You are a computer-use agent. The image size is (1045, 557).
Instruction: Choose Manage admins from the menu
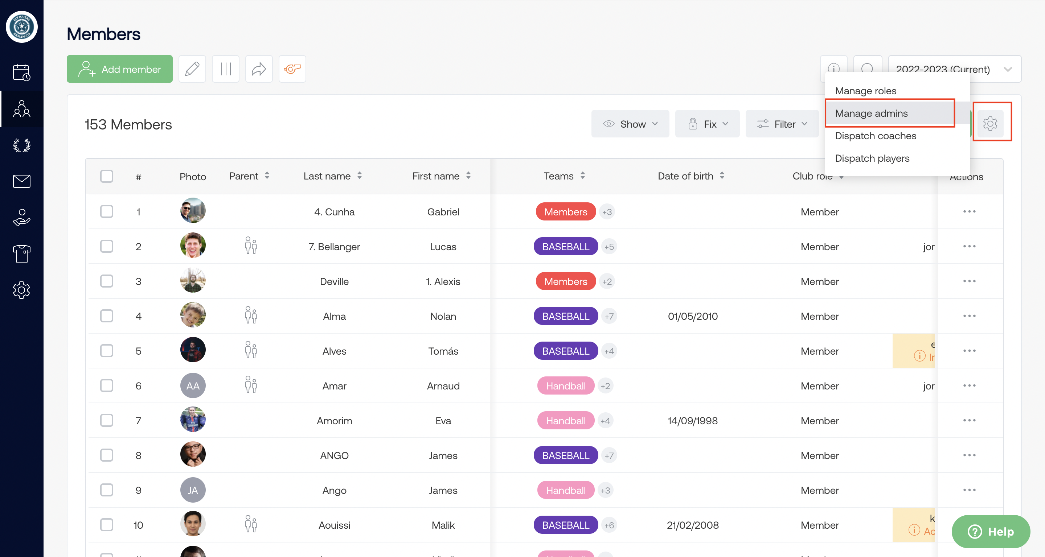pos(871,114)
